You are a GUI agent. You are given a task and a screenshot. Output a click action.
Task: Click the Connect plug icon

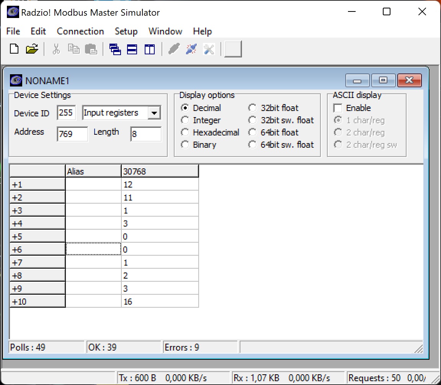pos(174,49)
